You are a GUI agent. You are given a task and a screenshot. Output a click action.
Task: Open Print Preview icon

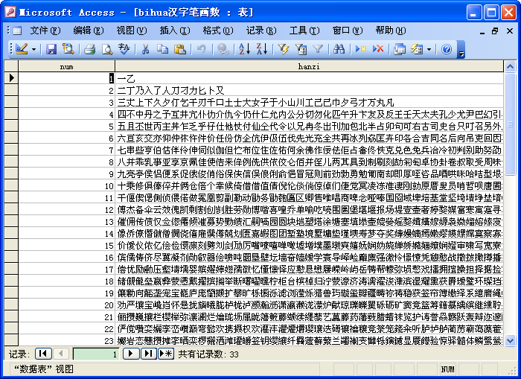pos(107,49)
